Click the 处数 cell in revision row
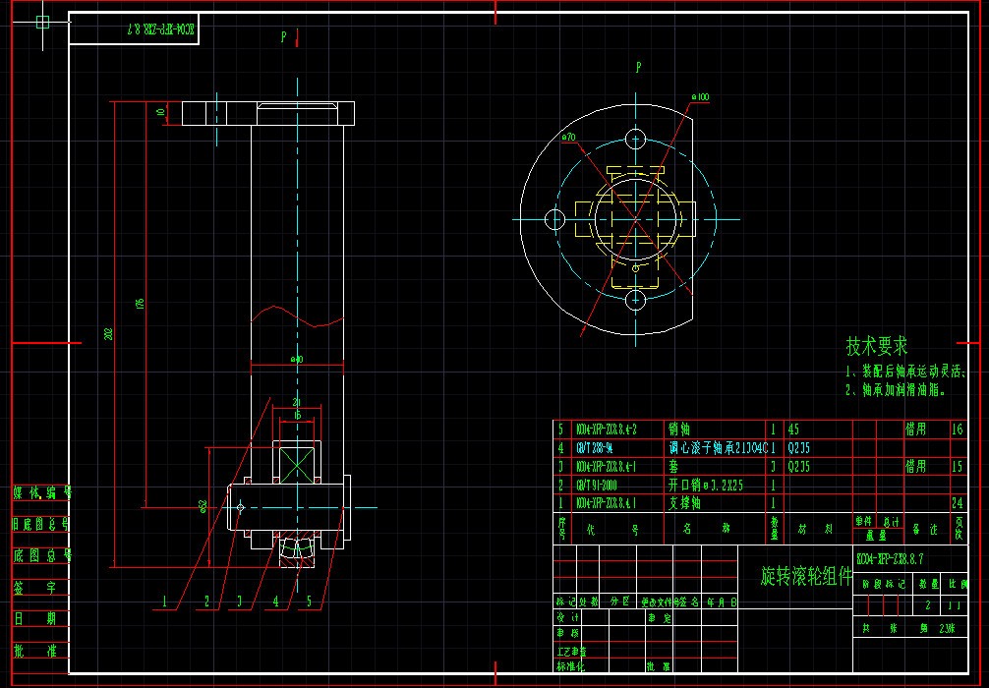This screenshot has height=688, width=989. pos(588,602)
